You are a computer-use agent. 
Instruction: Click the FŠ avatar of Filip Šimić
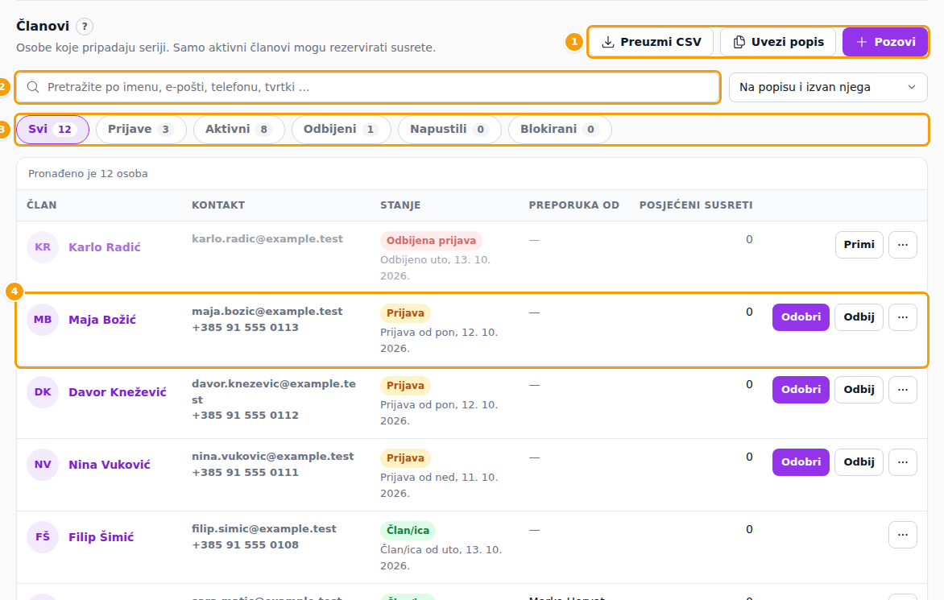43,537
